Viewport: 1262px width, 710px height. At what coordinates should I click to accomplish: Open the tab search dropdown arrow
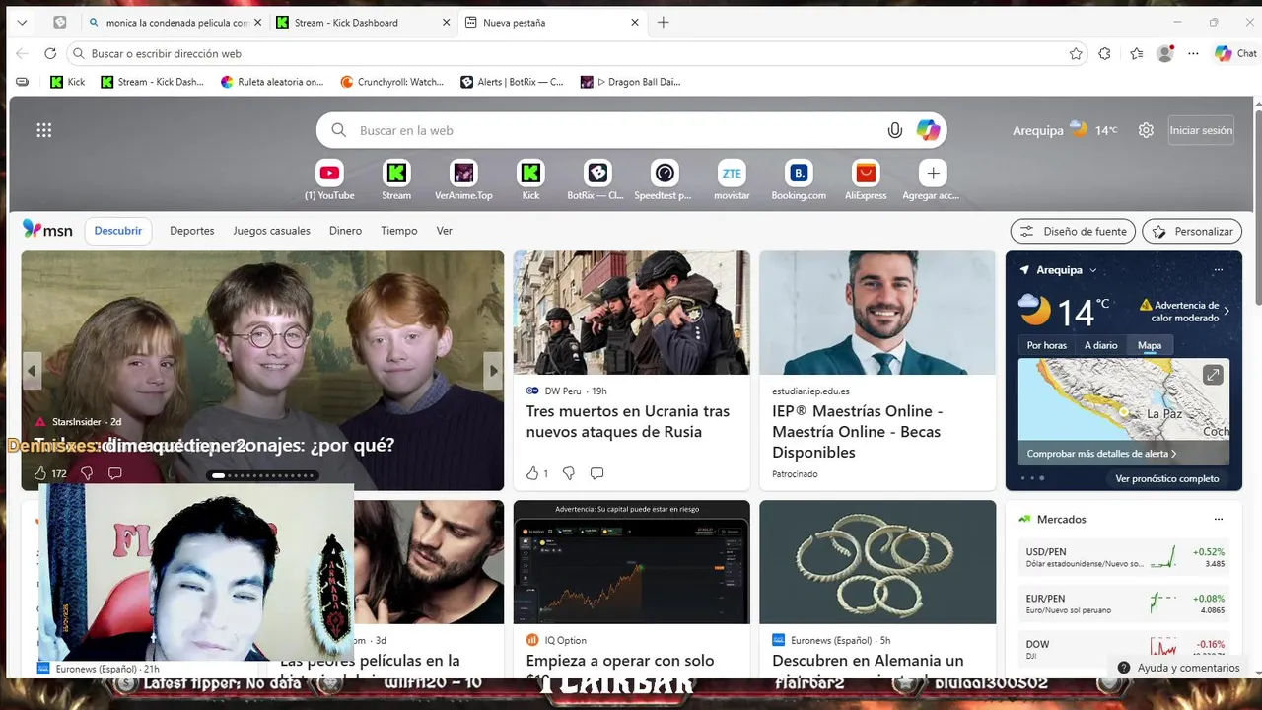pos(23,22)
